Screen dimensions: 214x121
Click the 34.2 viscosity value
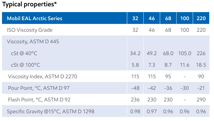135,53
